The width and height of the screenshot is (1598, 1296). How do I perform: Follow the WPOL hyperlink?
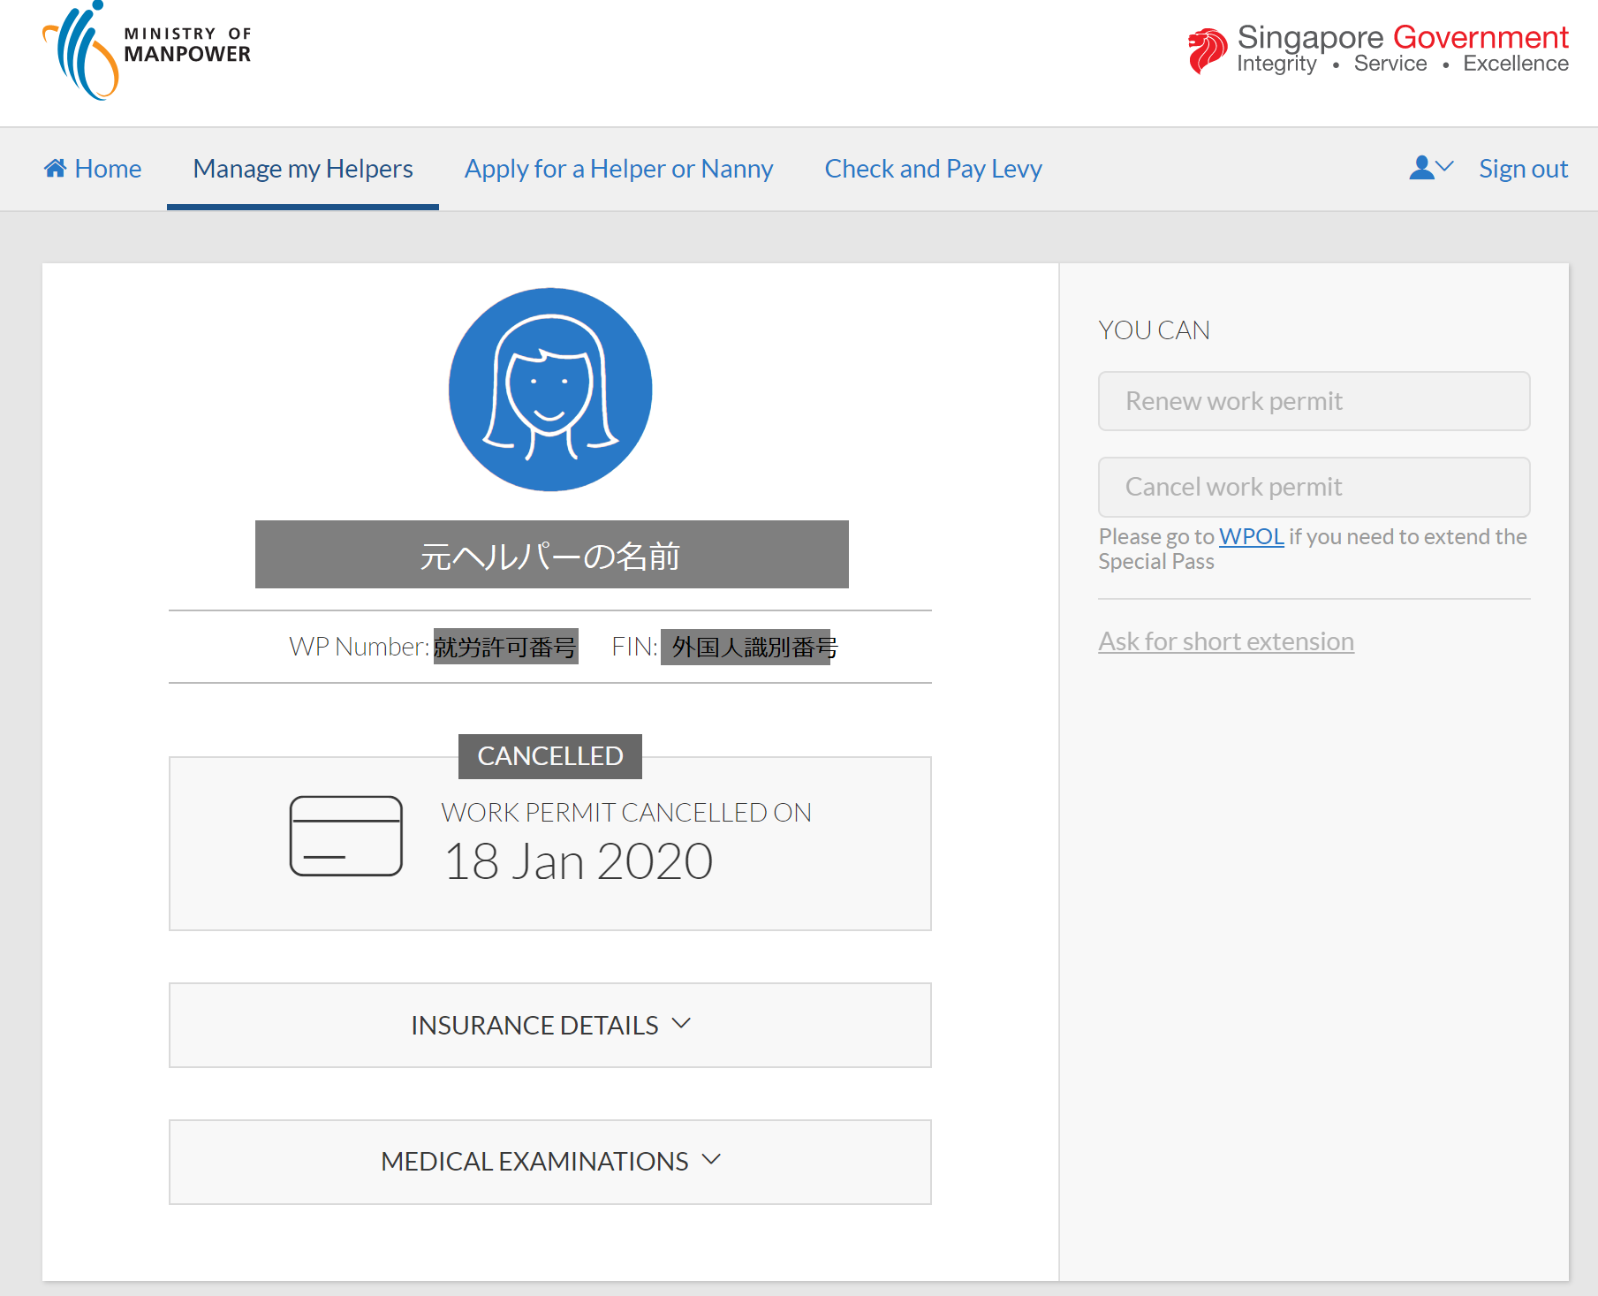tap(1251, 536)
